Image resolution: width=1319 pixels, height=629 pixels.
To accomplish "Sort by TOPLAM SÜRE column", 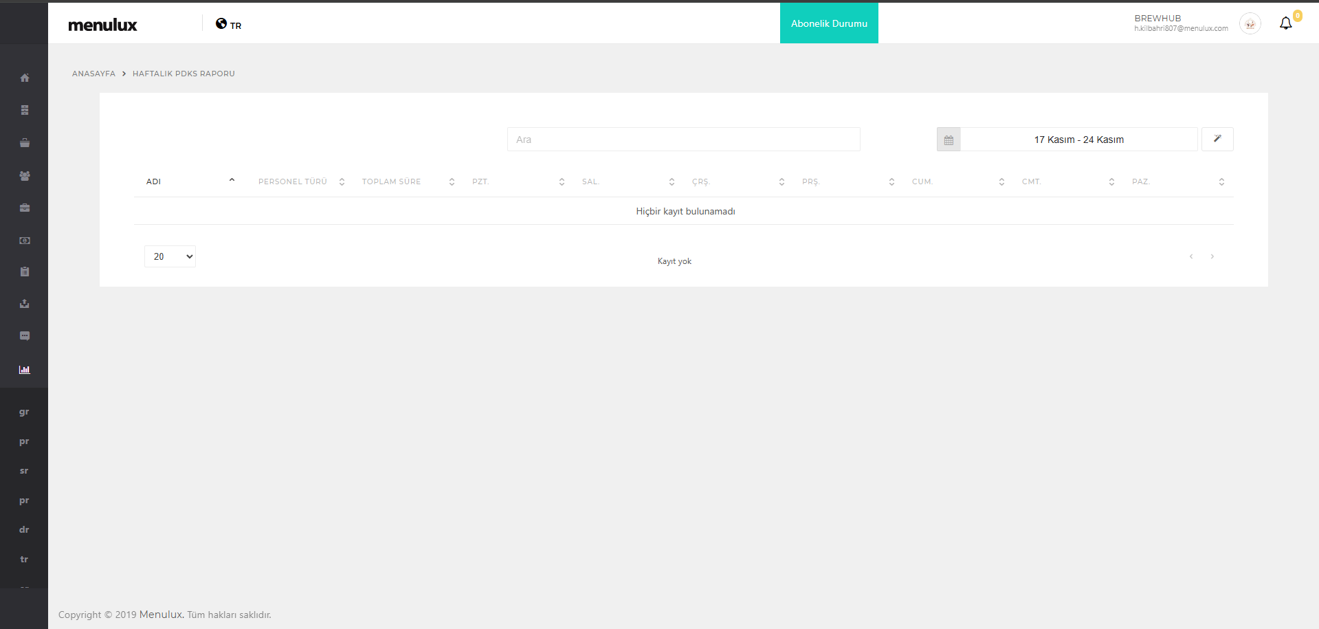I will pos(391,181).
